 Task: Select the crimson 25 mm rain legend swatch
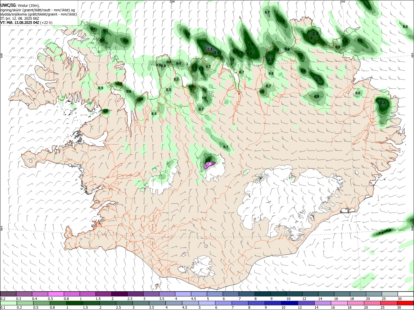pos(389,303)
